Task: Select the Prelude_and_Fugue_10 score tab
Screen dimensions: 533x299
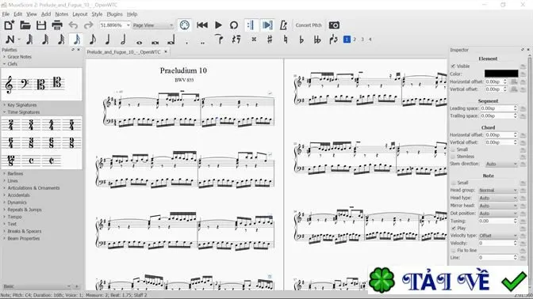Action: point(124,52)
